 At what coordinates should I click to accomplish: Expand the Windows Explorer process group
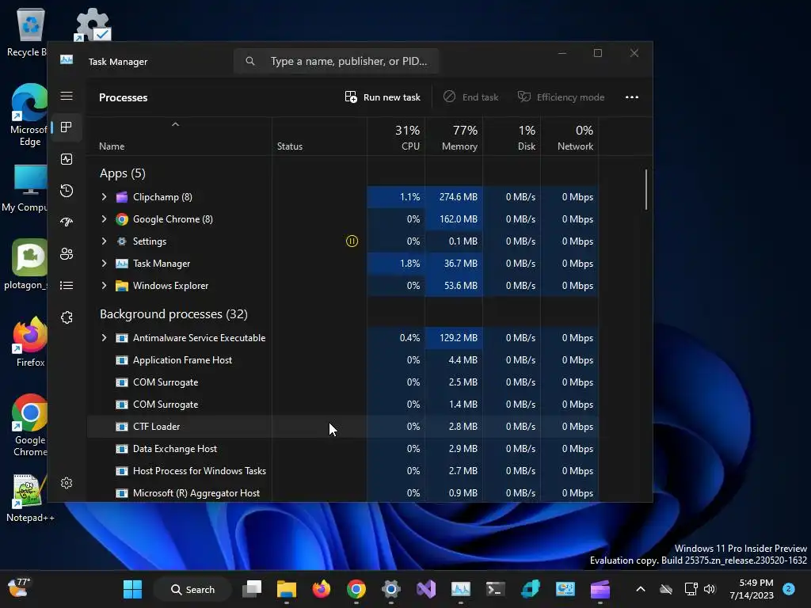[104, 285]
